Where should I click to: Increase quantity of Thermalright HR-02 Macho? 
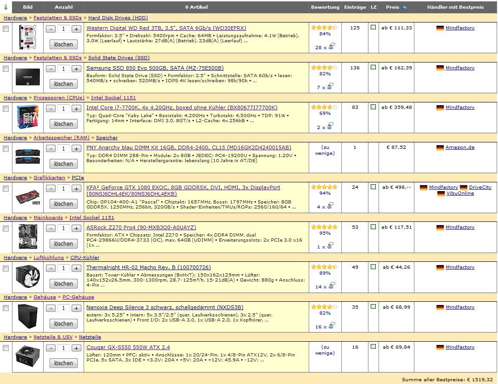click(x=76, y=268)
